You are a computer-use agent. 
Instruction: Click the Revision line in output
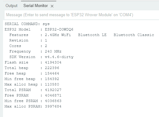tap(28, 40)
